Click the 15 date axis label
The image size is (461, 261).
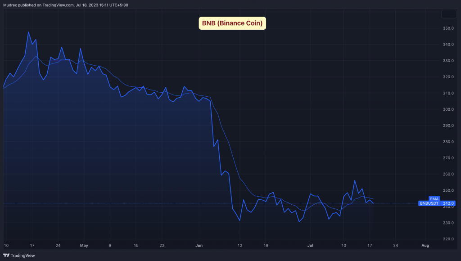coord(136,245)
